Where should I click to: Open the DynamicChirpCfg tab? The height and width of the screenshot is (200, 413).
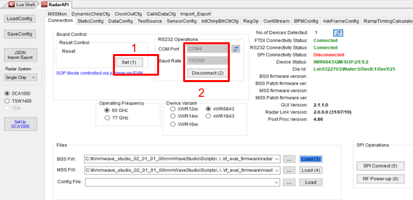(91, 14)
